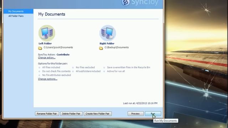This screenshot has height=128, width=228.
Task: Click the Right Folder label
Action: click(107, 43)
